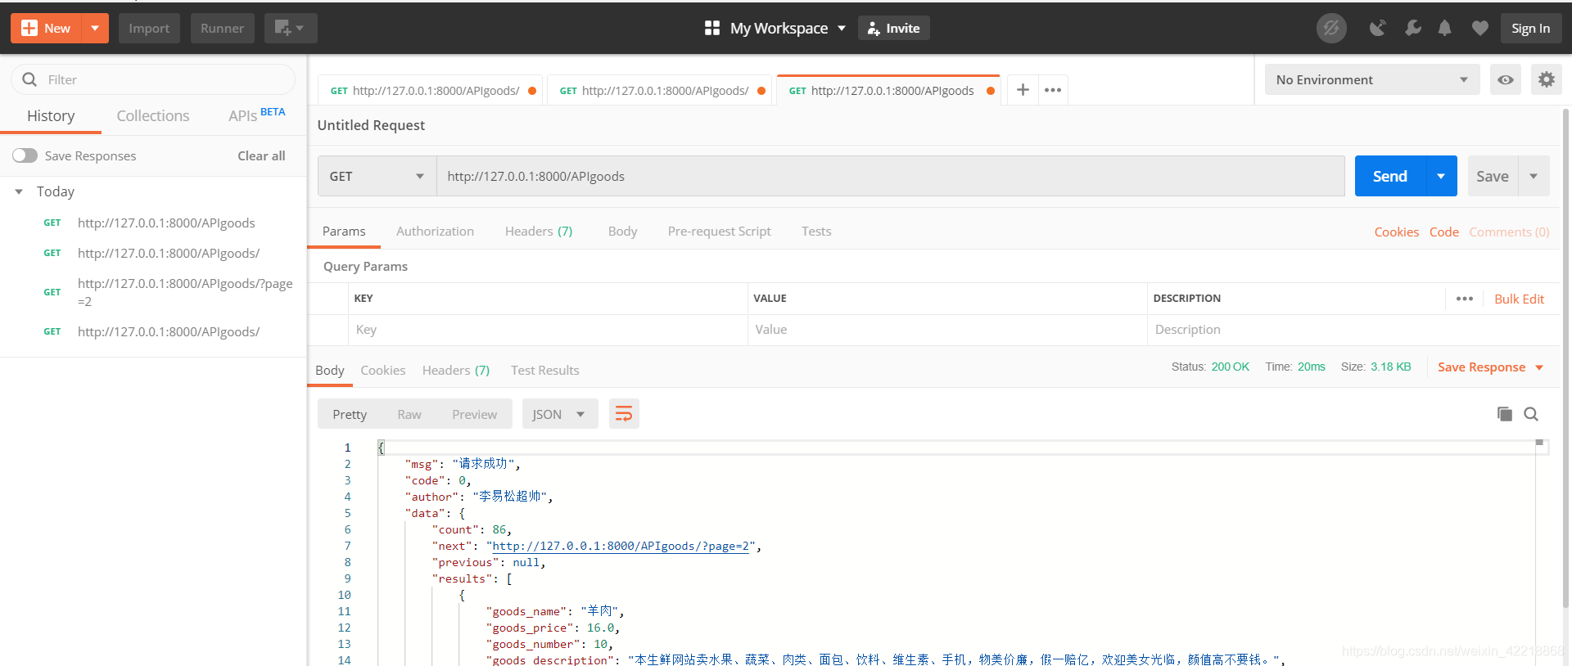Viewport: 1572px width, 666px height.
Task: Switch response view to Raw
Action: click(x=409, y=414)
